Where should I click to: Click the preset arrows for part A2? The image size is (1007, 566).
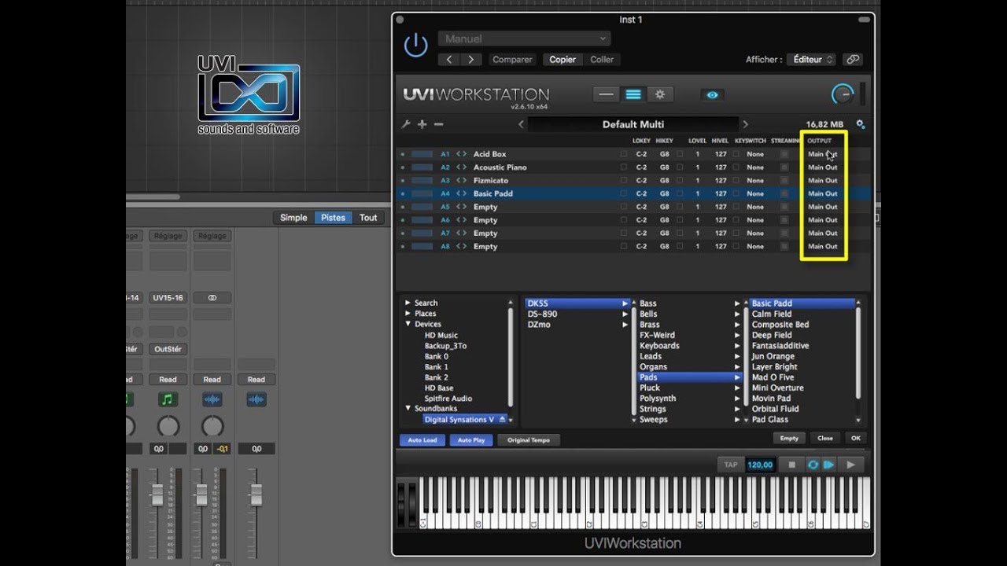pyautogui.click(x=462, y=167)
